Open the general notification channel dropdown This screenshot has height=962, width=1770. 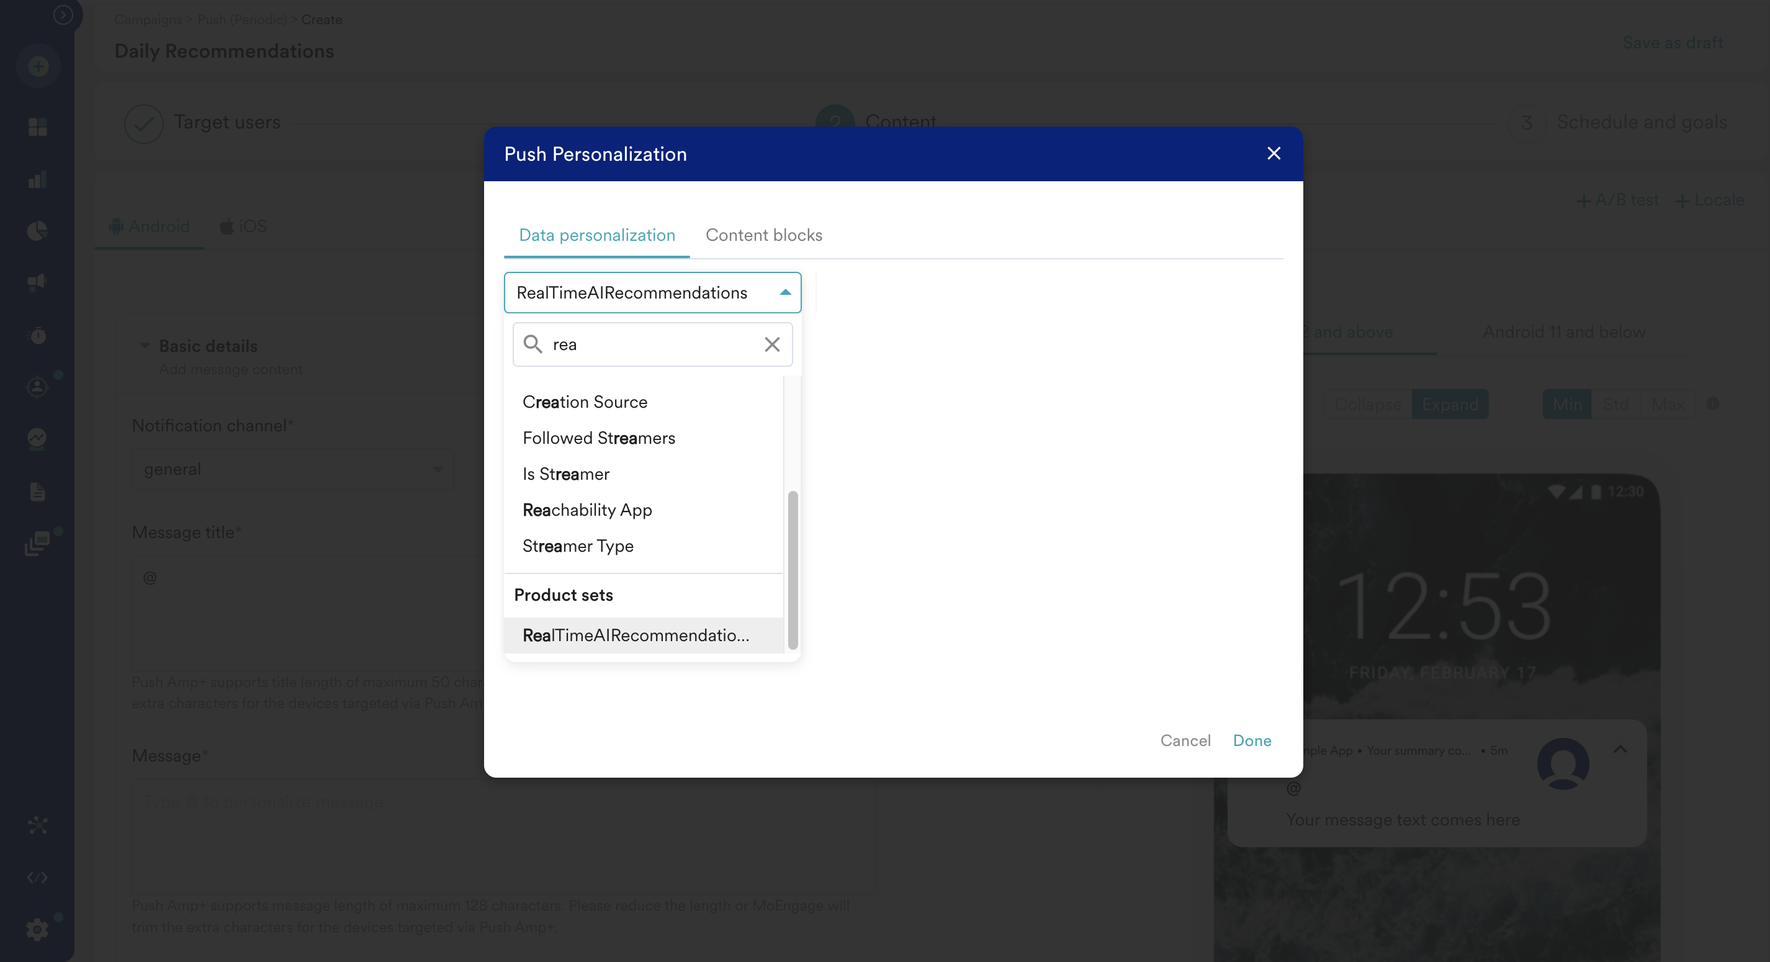point(292,469)
